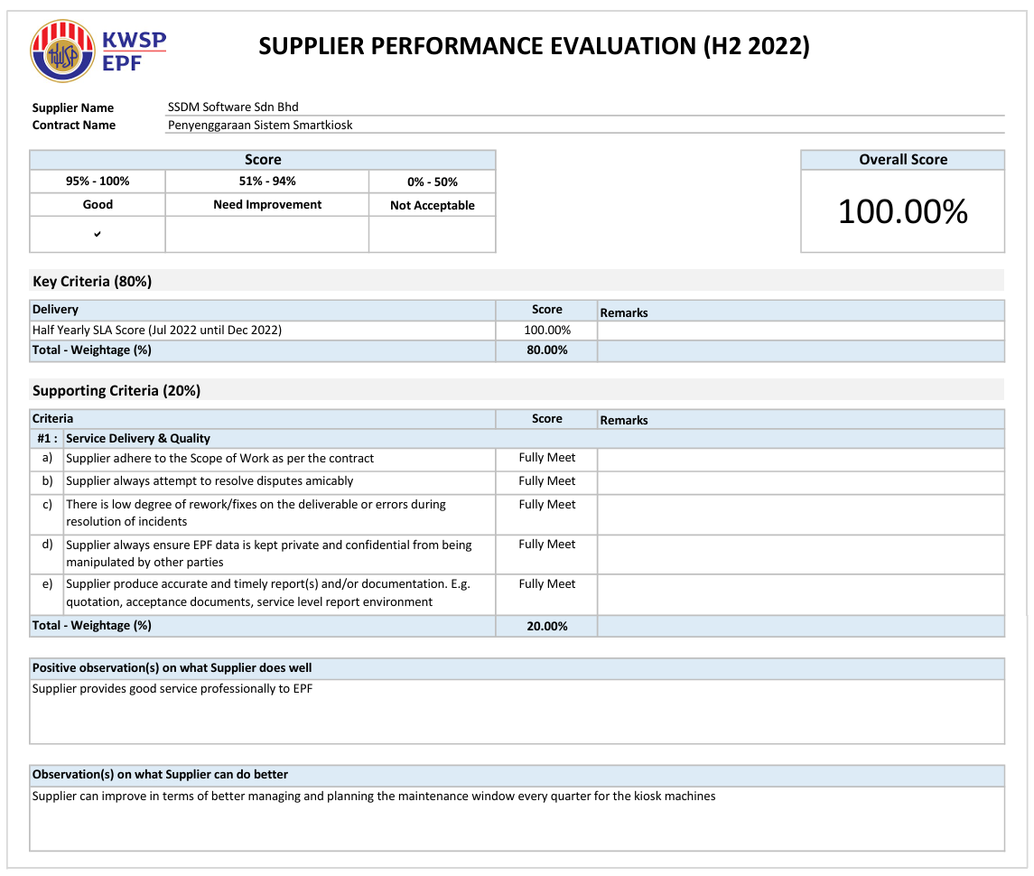Click the empty cell below Need Improvement
The image size is (1034, 876).
click(x=267, y=234)
